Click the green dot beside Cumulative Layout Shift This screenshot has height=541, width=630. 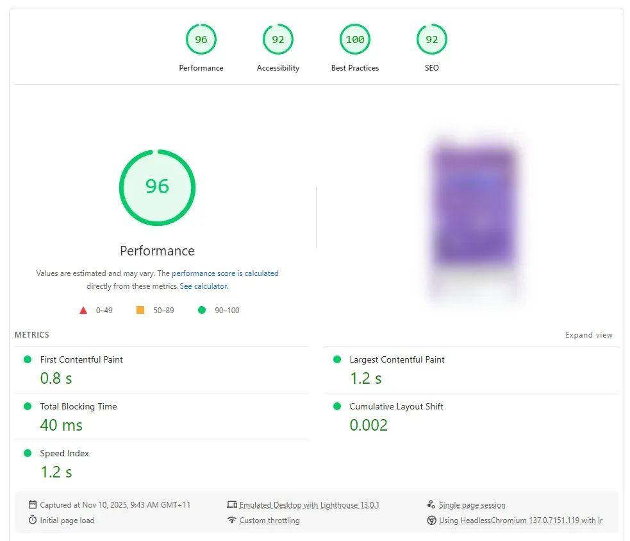(x=336, y=406)
